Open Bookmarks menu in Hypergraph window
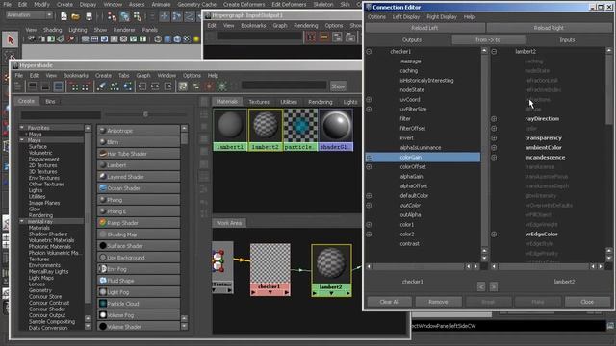The image size is (616, 346). pyautogui.click(x=253, y=26)
